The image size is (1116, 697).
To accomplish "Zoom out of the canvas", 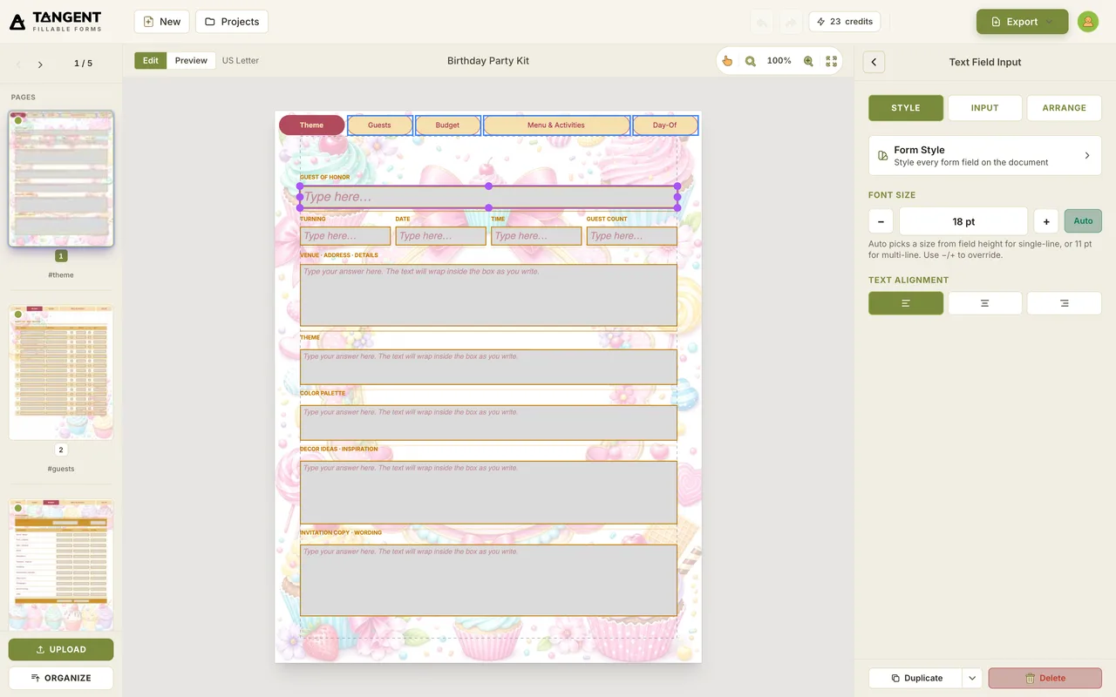I will point(750,61).
